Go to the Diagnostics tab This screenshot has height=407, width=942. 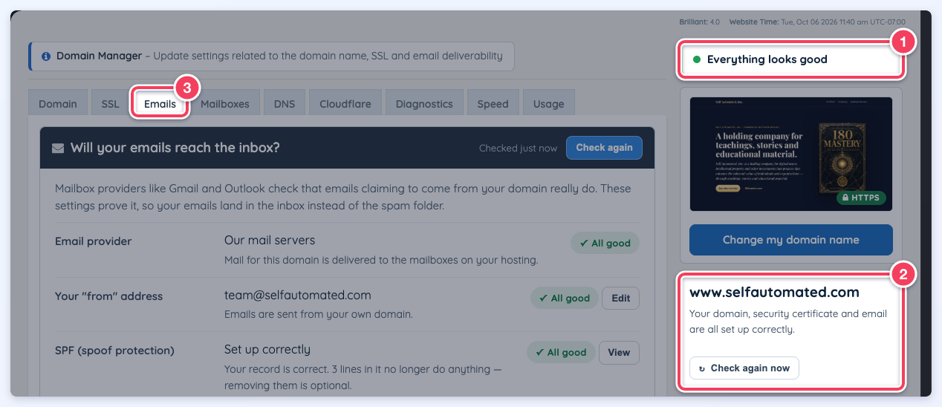pyautogui.click(x=424, y=104)
